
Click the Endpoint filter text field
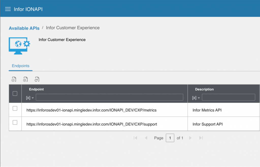pyautogui.click(x=109, y=97)
